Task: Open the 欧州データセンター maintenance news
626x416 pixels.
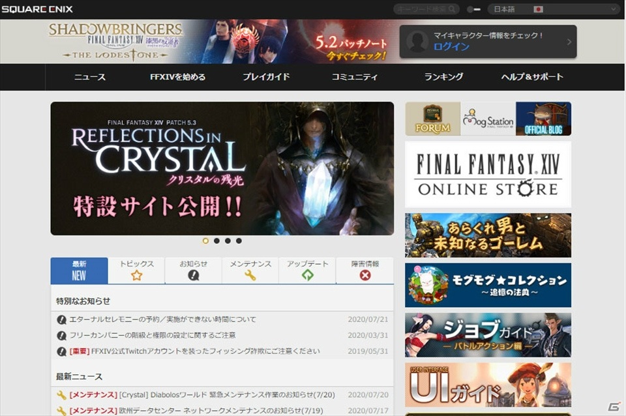Action: [x=222, y=410]
